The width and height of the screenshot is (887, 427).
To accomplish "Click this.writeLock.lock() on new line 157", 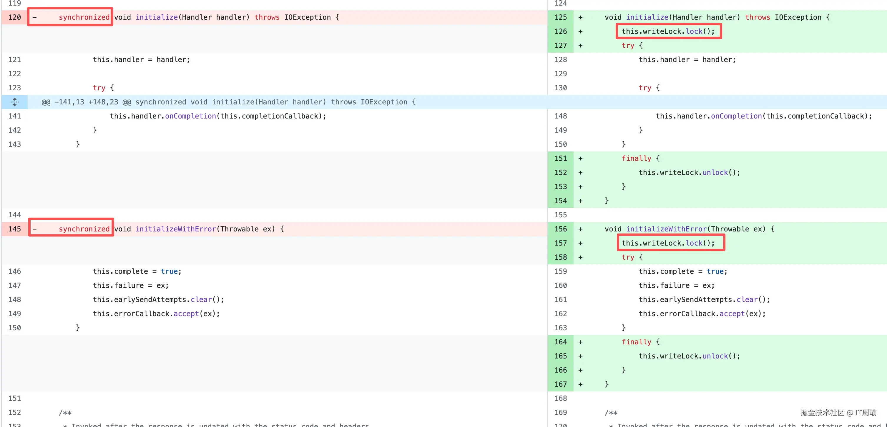I will (x=668, y=243).
